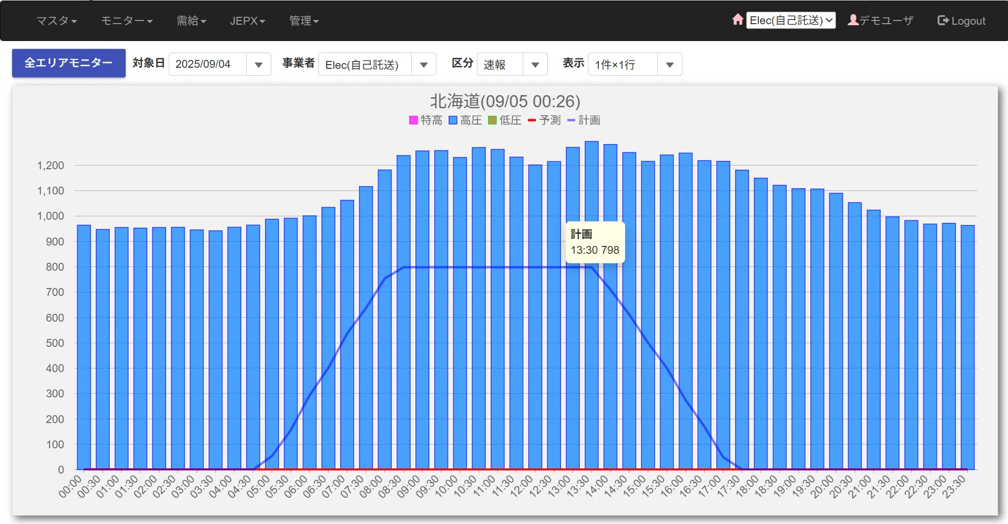The image size is (1008, 524).
Task: Open the 管理 menu
Action: [x=304, y=20]
